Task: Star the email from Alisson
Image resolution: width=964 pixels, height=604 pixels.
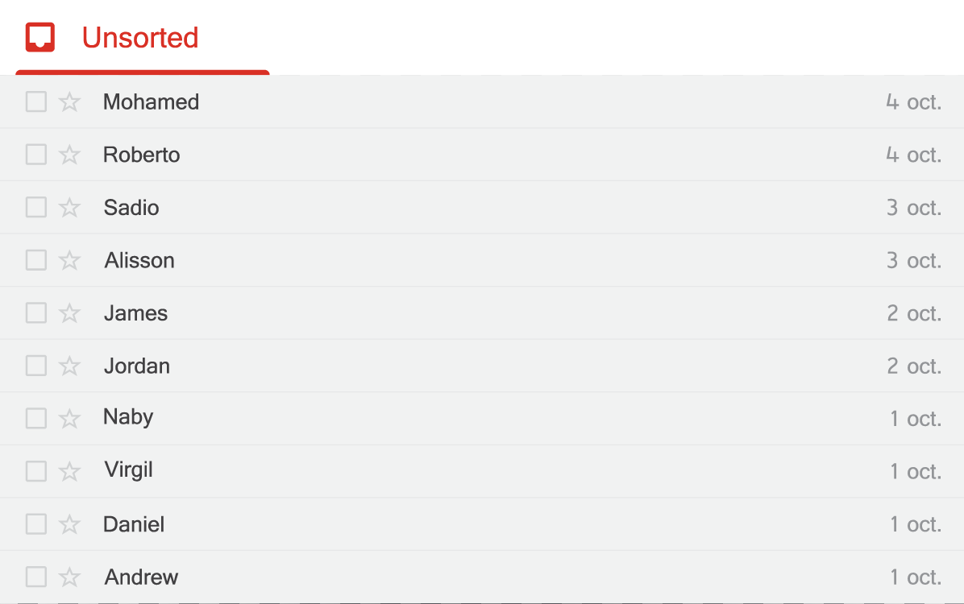Action: (x=69, y=260)
